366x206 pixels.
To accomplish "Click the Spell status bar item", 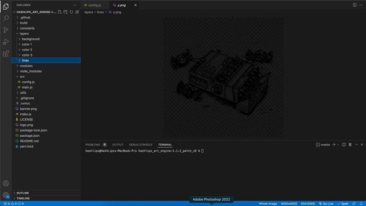I will [343, 204].
